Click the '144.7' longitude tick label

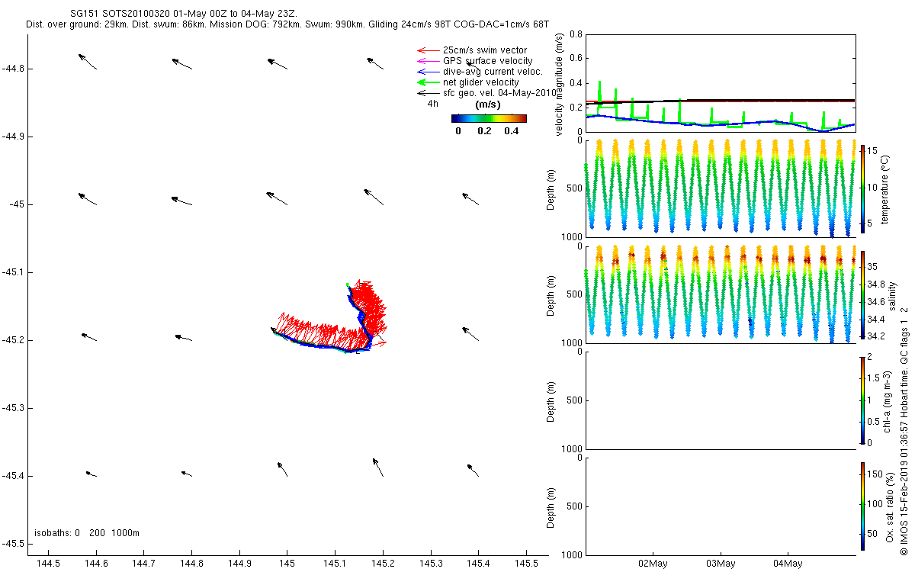[144, 563]
